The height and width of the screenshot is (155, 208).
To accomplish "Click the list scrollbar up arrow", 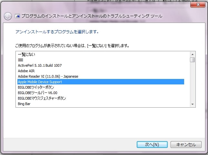I will pyautogui.click(x=193, y=54).
